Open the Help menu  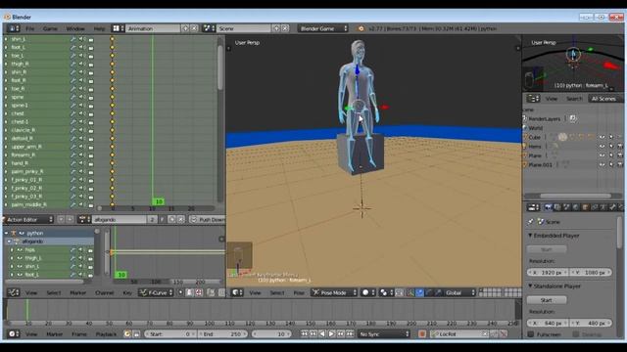coord(99,28)
